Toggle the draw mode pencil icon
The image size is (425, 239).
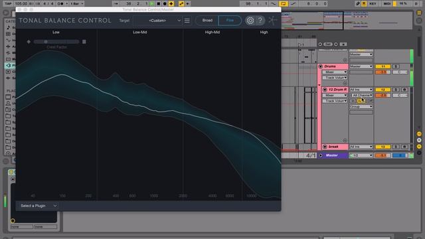(357, 4)
